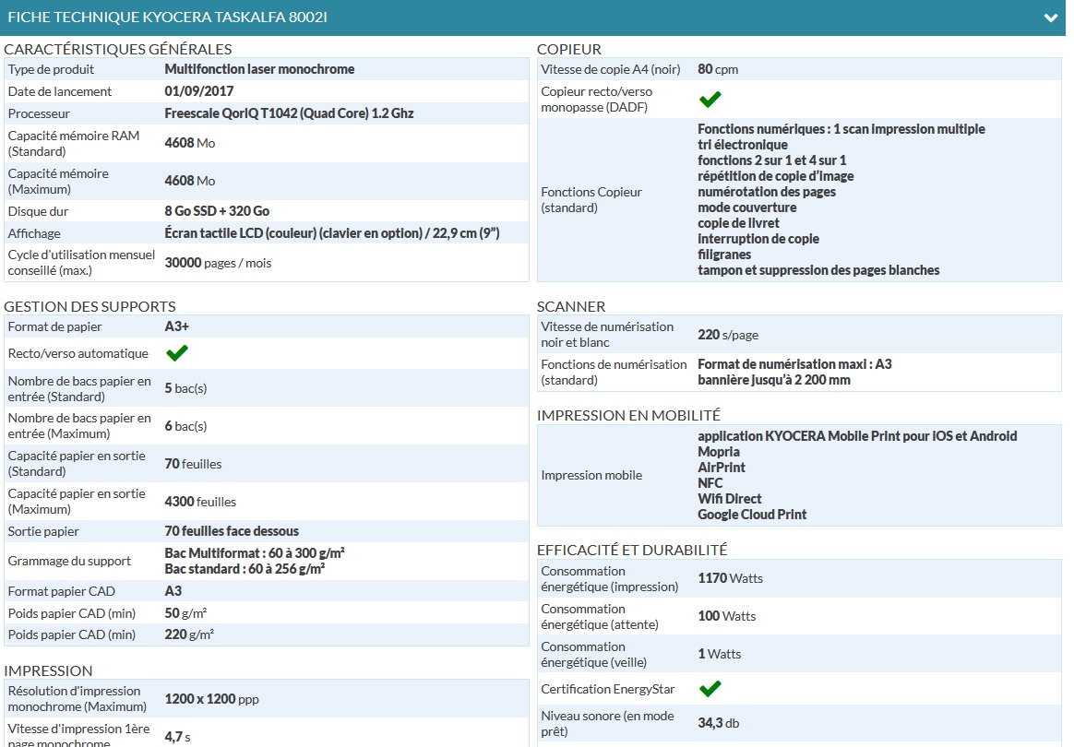The width and height of the screenshot is (1074, 747).
Task: Click the Sortie papier label
Action: point(43,531)
